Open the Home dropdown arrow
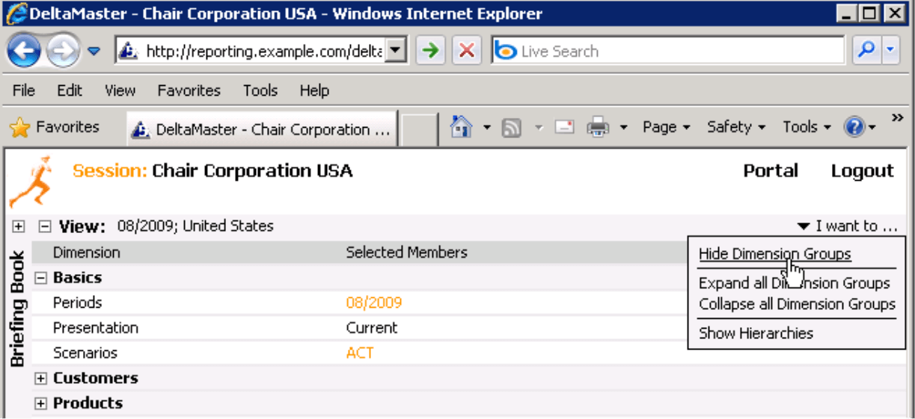The image size is (915, 419). pyautogui.click(x=487, y=128)
